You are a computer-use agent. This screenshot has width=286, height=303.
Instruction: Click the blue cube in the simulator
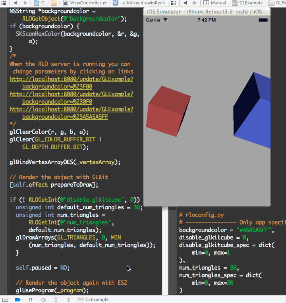click(252, 110)
